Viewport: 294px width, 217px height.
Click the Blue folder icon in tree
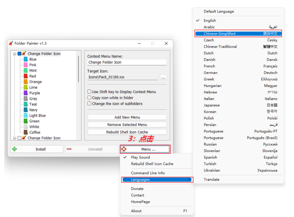[x=26, y=59]
